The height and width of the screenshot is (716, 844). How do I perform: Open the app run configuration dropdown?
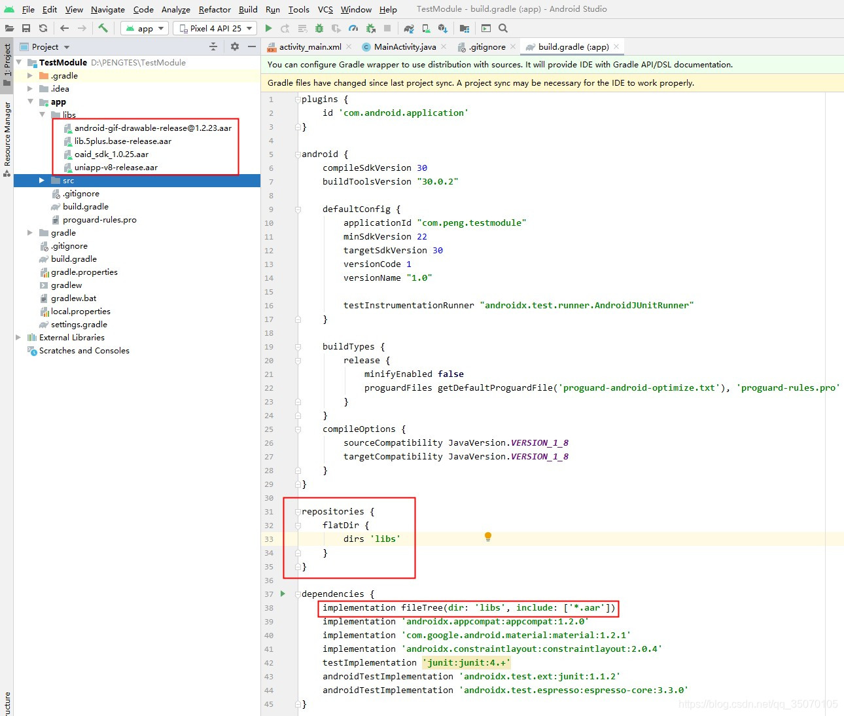pyautogui.click(x=145, y=28)
